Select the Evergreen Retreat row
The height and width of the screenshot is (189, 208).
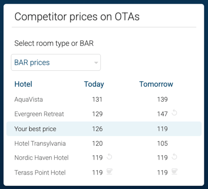[x=104, y=114]
